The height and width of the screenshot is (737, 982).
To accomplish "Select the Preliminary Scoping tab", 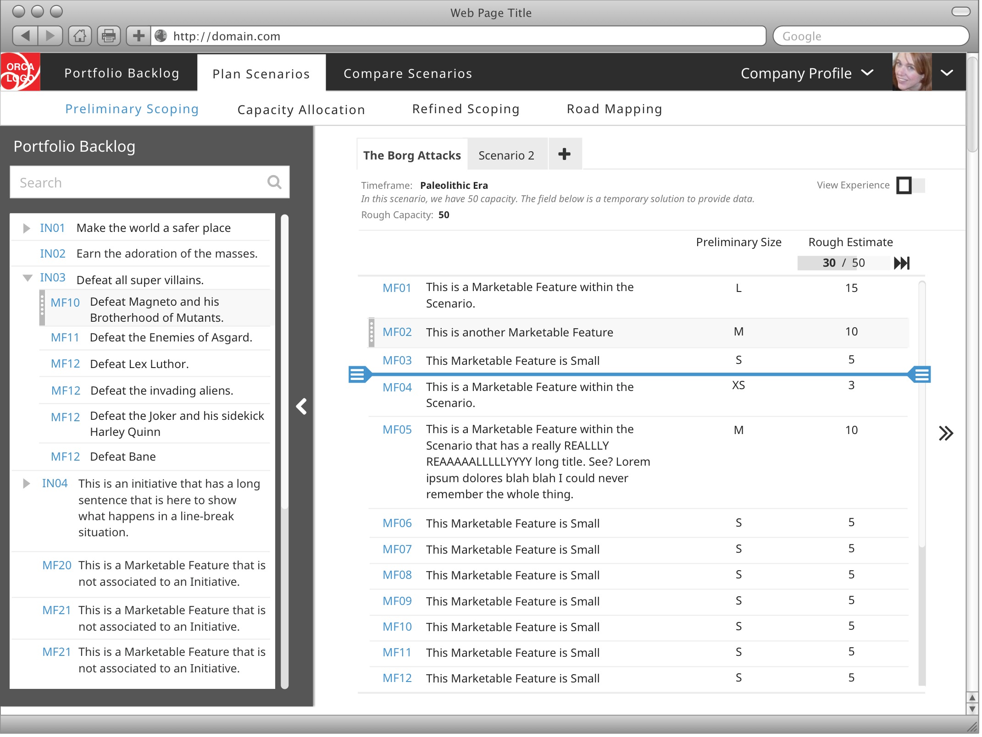I will (x=132, y=108).
